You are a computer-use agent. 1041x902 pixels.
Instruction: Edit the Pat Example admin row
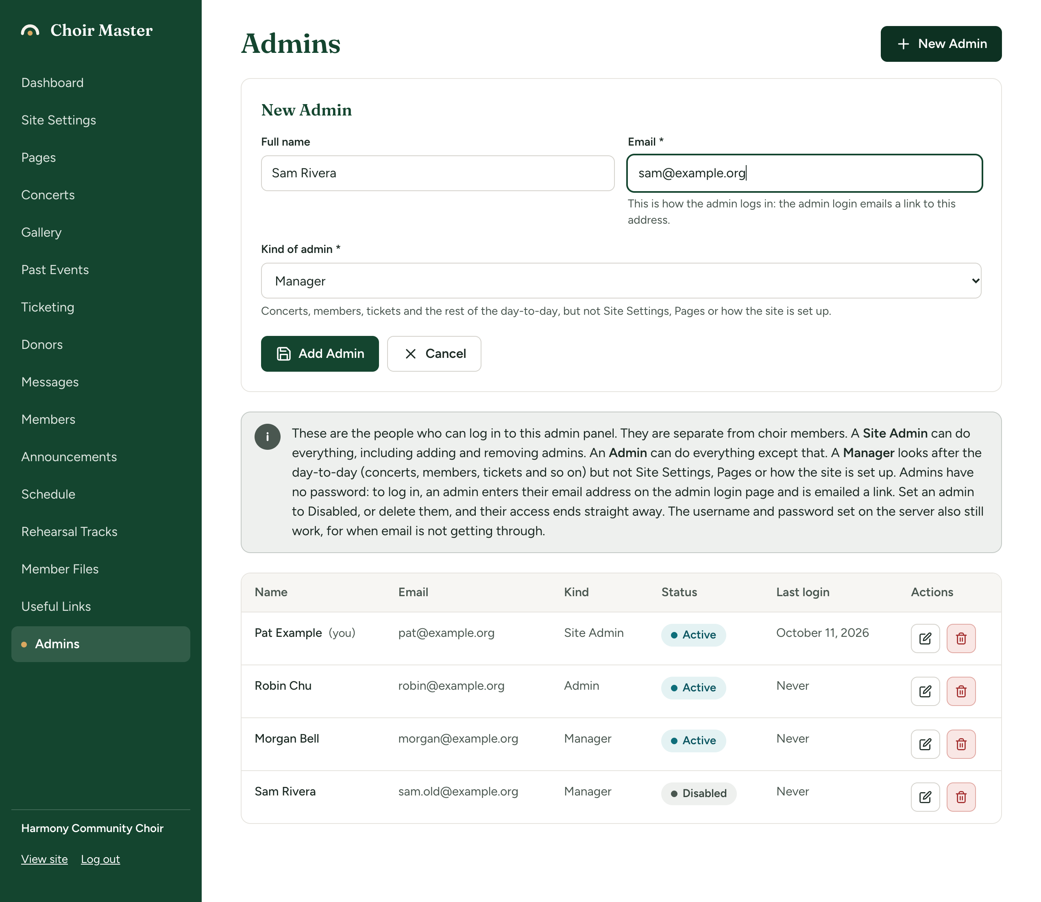pyautogui.click(x=925, y=638)
